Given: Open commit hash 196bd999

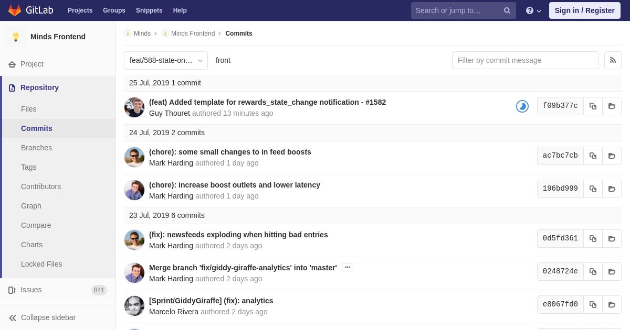Looking at the screenshot, I should pos(560,189).
